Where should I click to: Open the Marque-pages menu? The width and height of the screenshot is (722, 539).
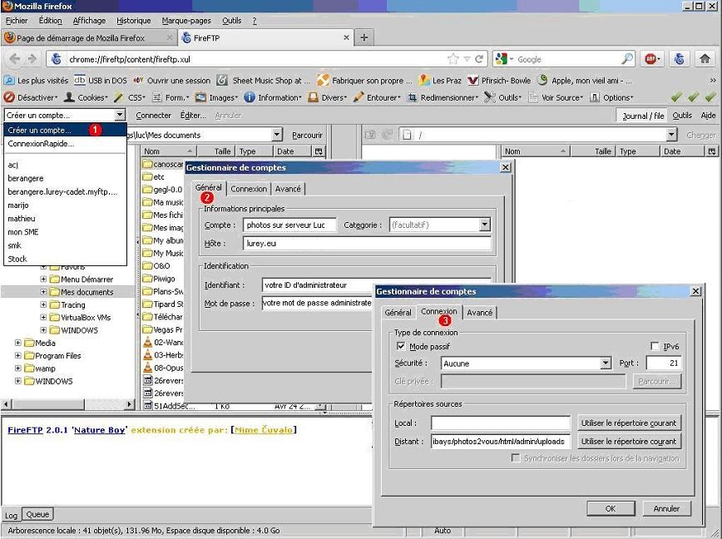coord(185,20)
